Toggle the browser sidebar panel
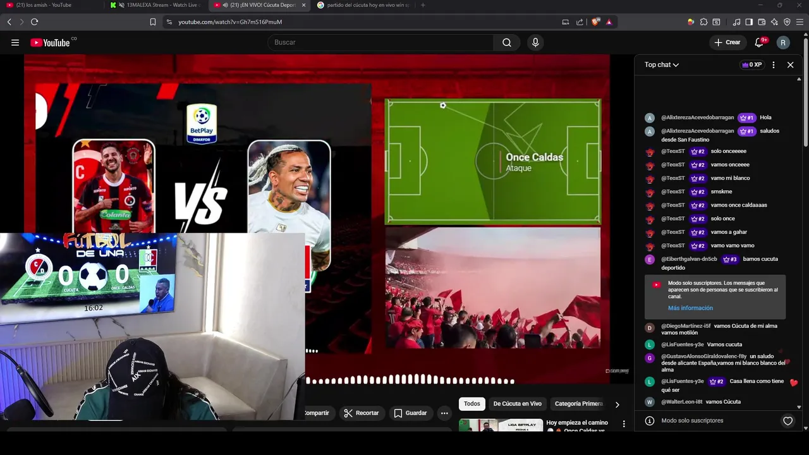Screen dimensions: 809x455 coord(749,21)
